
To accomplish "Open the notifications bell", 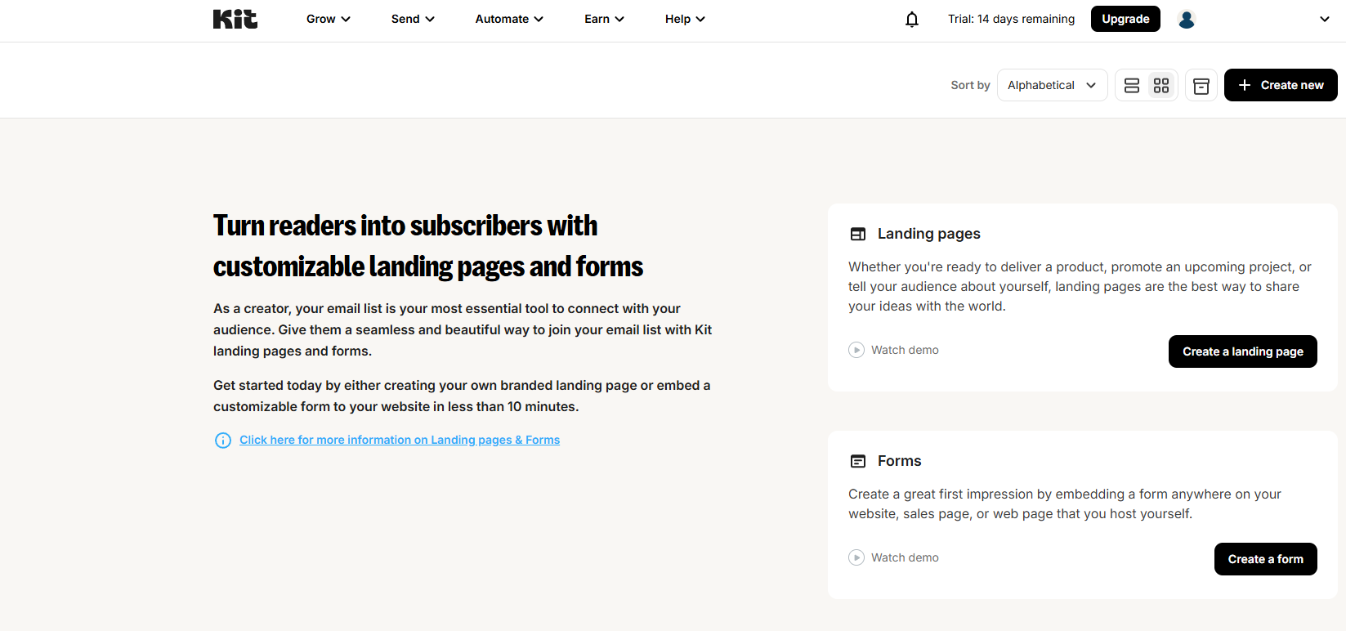I will tap(912, 19).
